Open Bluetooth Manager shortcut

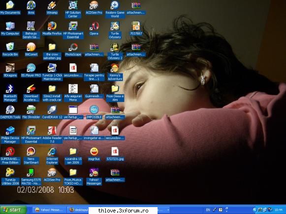[10, 93]
